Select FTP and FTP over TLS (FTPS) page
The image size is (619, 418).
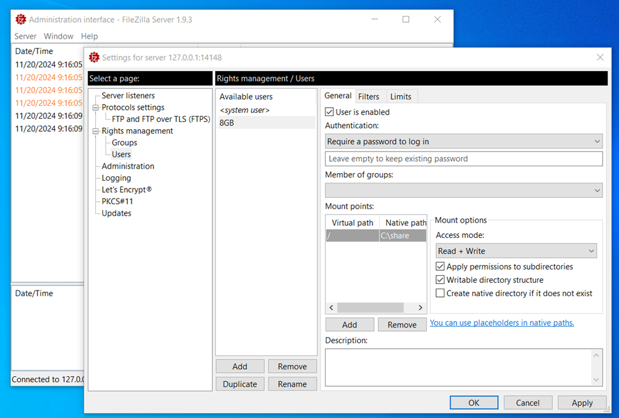161,119
